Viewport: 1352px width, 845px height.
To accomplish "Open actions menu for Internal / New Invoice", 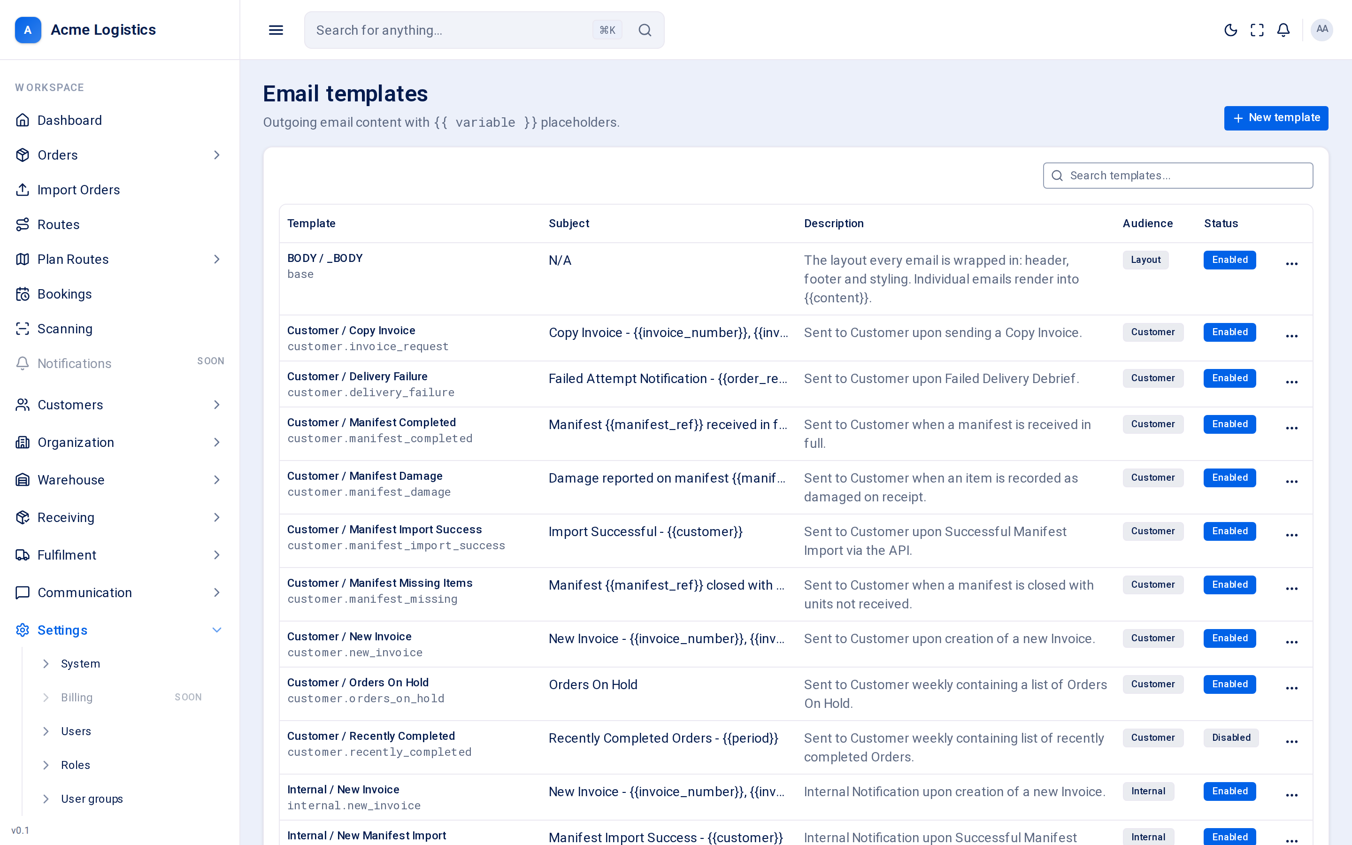I will (x=1291, y=795).
